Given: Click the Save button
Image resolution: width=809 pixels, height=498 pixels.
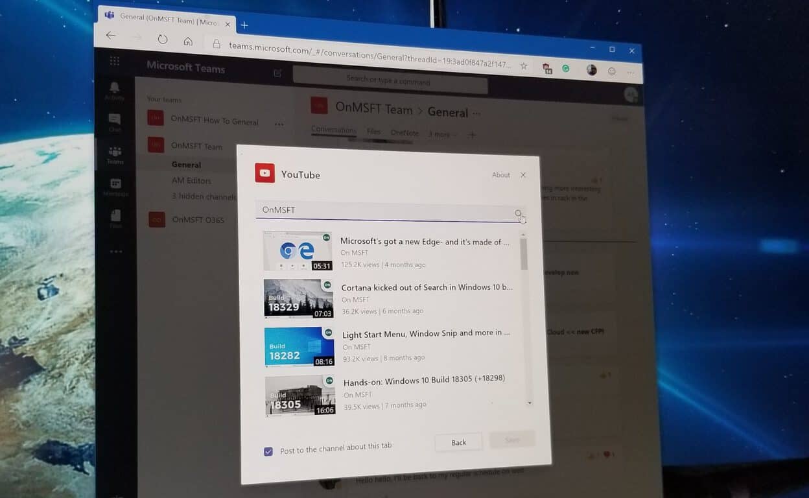Looking at the screenshot, I should point(512,440).
